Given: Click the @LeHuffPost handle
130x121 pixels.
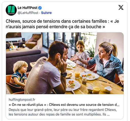Looking at the screenshot, I should coord(28,13).
